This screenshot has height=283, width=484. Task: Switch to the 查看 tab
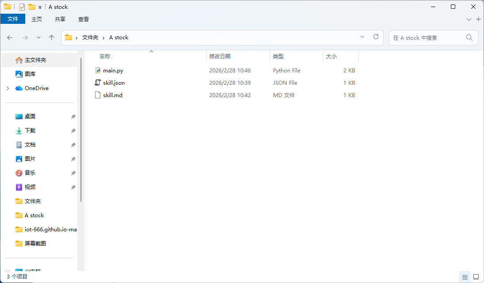pyautogui.click(x=84, y=19)
